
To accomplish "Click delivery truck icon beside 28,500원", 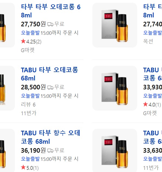I will tap(50, 87).
